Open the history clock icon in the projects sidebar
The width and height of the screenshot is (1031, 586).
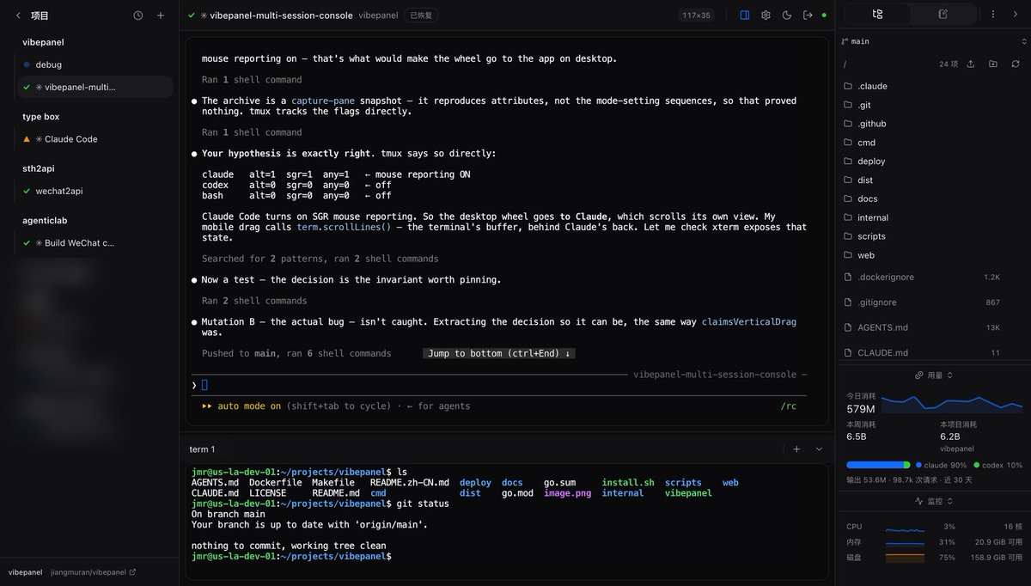(x=138, y=15)
